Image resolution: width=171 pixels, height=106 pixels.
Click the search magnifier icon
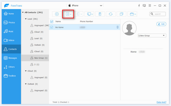pyautogui.click(x=152, y=14)
